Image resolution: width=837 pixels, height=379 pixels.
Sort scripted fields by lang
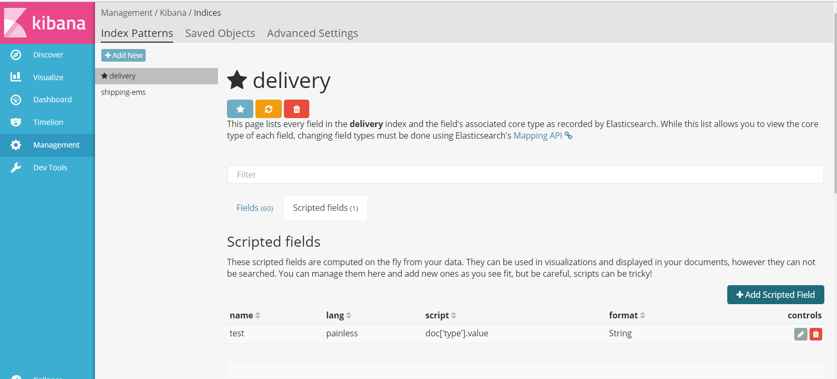(x=348, y=316)
